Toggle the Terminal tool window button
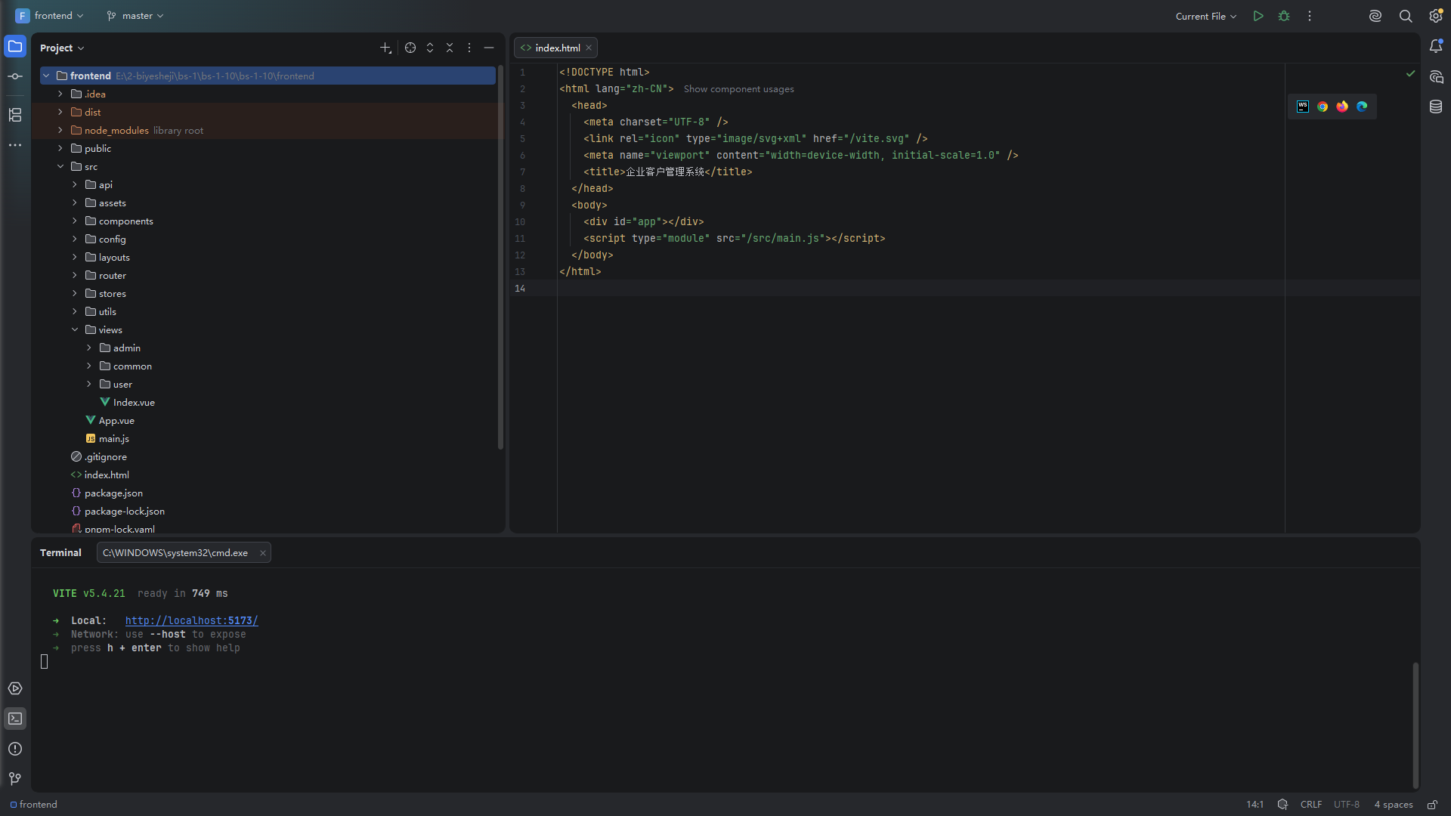 click(x=15, y=719)
